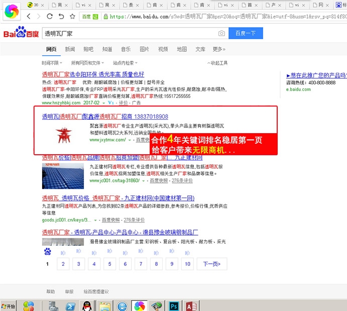The height and width of the screenshot is (311, 347).
Task: Expand the 所有网页和文件 filter dropdown
Action: coord(87,63)
